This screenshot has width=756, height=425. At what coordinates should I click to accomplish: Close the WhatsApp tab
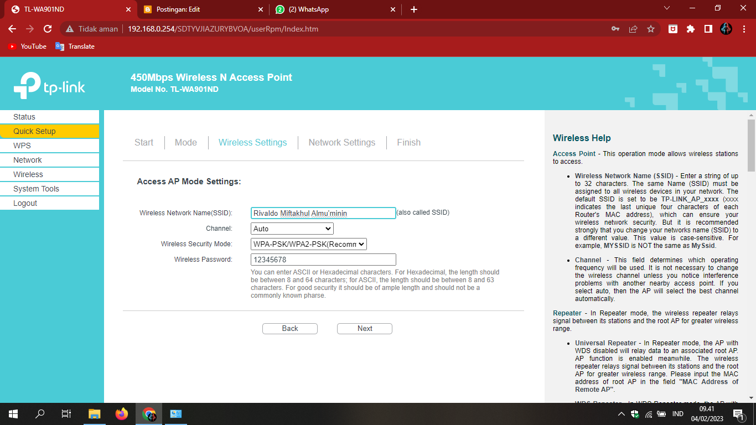click(393, 9)
